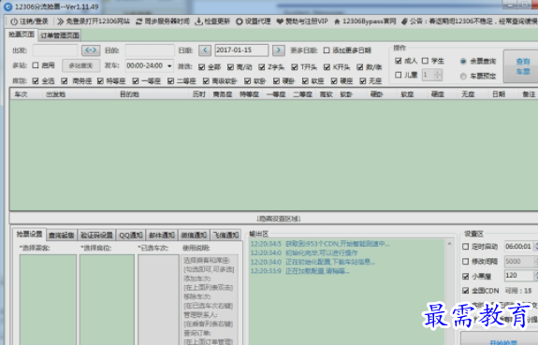
Task: Toggle the 成人 passenger checkbox
Action: pos(398,61)
